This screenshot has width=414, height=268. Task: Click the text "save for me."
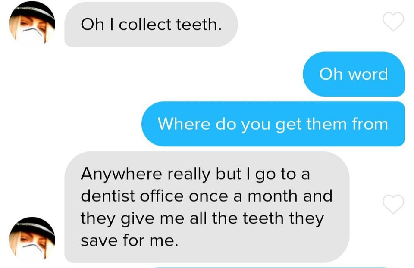coord(129,240)
